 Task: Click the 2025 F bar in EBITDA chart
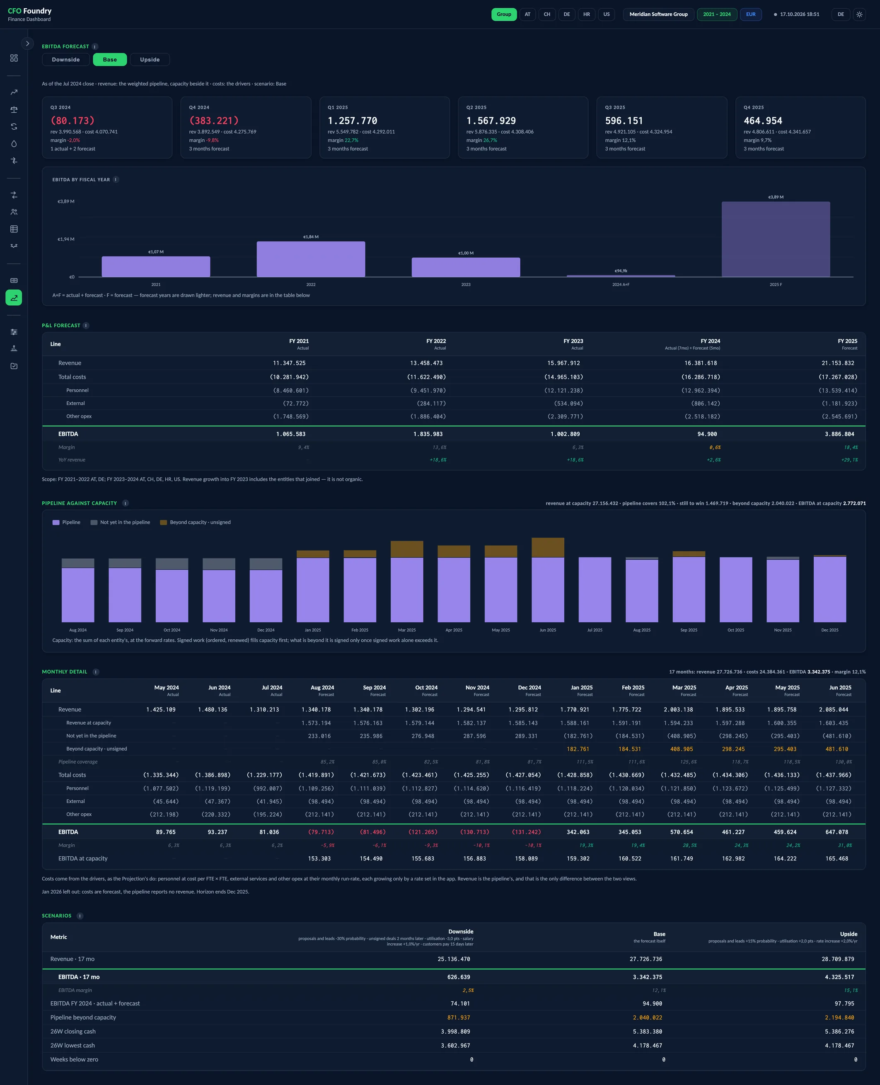pos(776,239)
